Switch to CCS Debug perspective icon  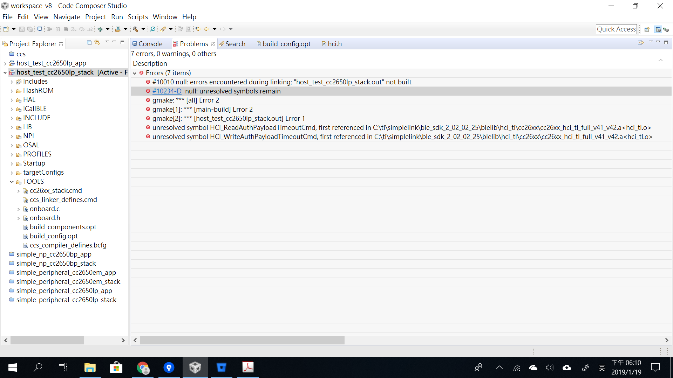pyautogui.click(x=666, y=29)
